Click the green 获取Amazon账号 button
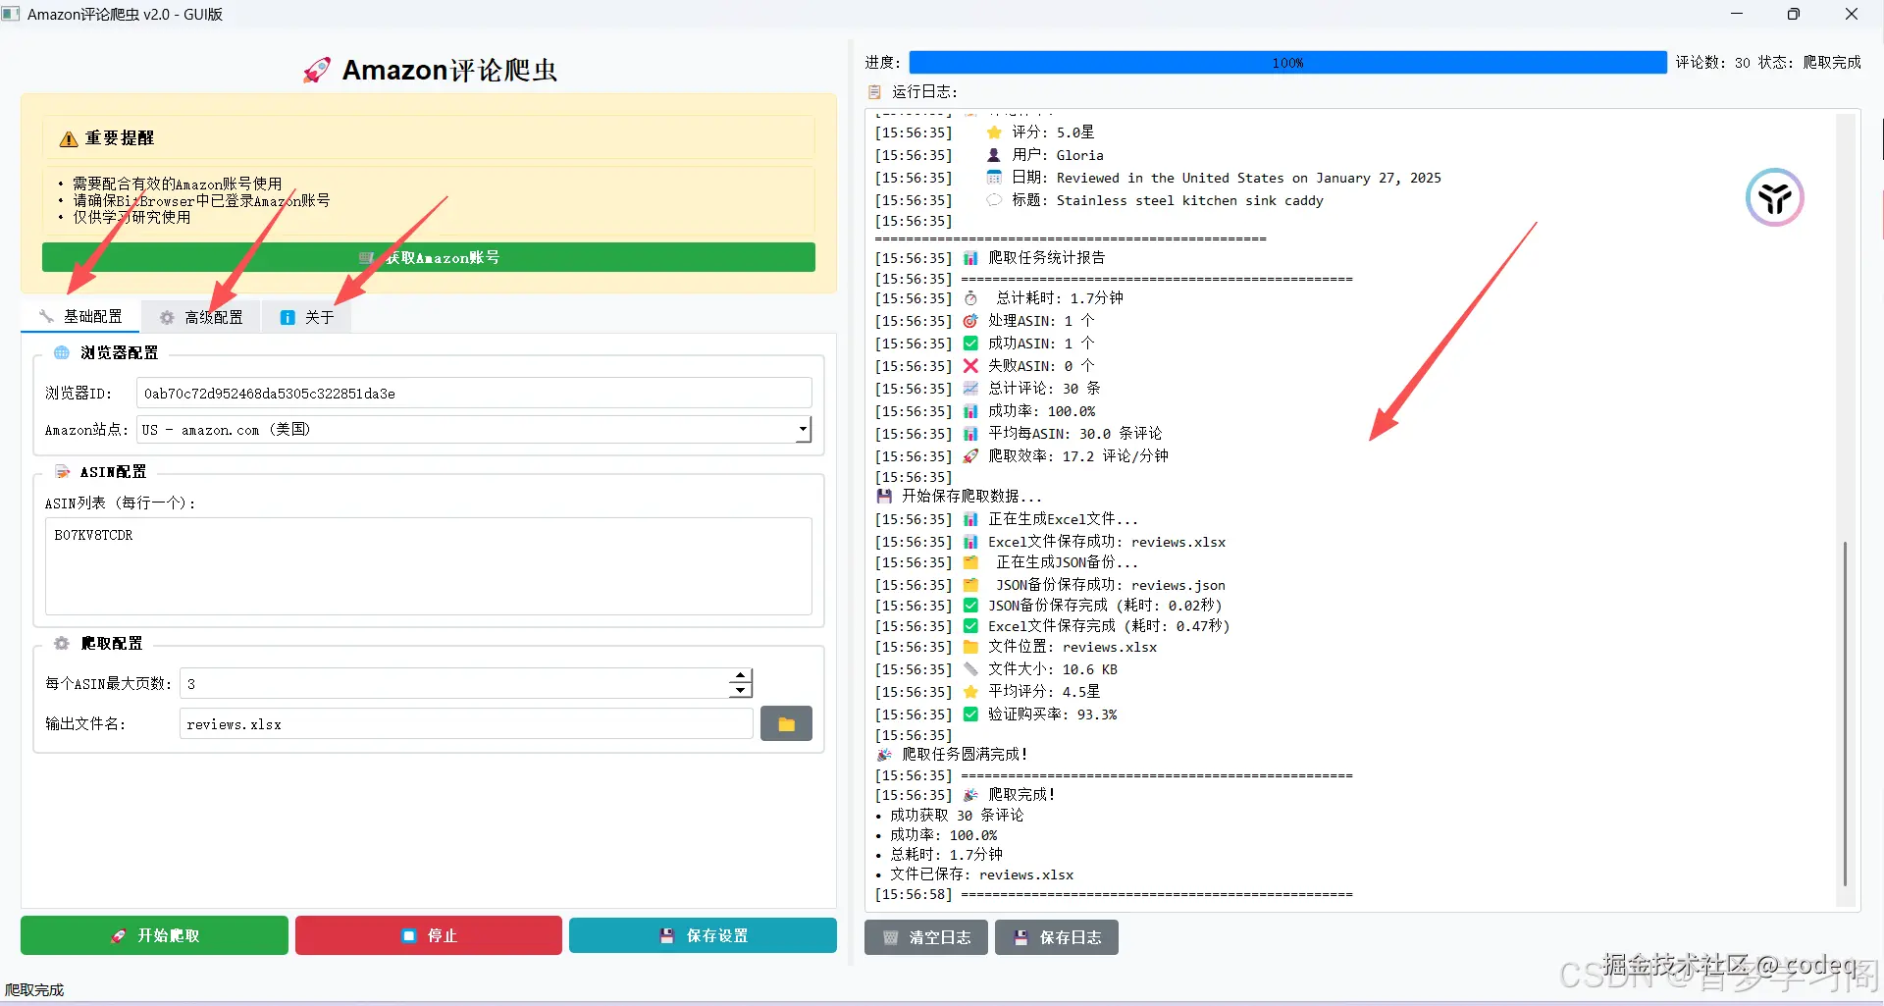 (x=429, y=257)
